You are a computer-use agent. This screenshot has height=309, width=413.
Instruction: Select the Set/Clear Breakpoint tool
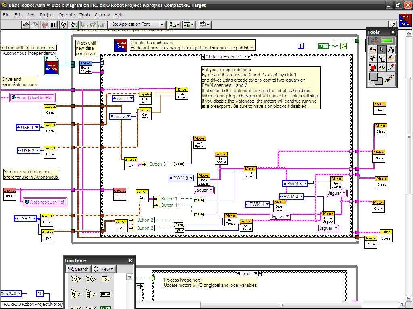372,68
